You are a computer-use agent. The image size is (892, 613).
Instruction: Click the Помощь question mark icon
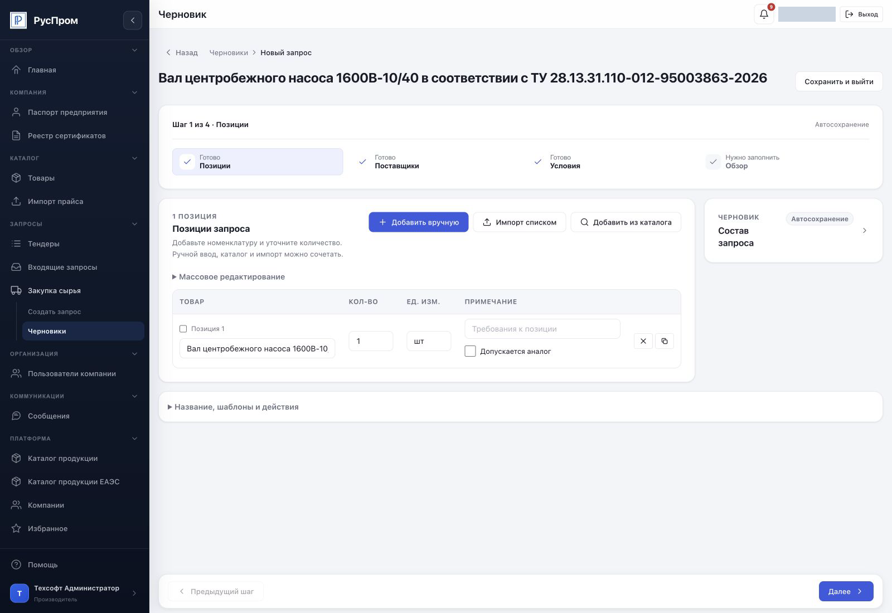[x=17, y=565]
